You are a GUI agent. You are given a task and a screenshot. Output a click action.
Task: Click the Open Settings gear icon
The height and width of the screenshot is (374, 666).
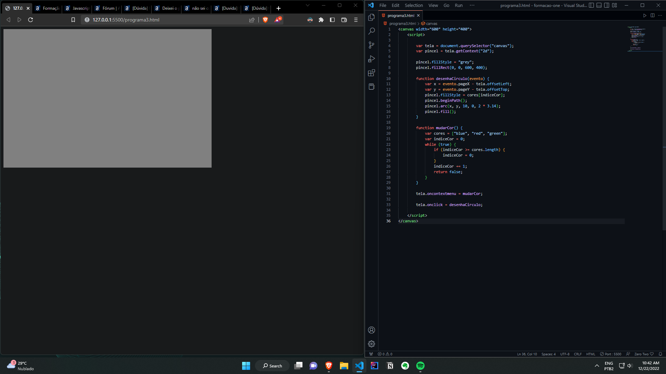click(371, 344)
